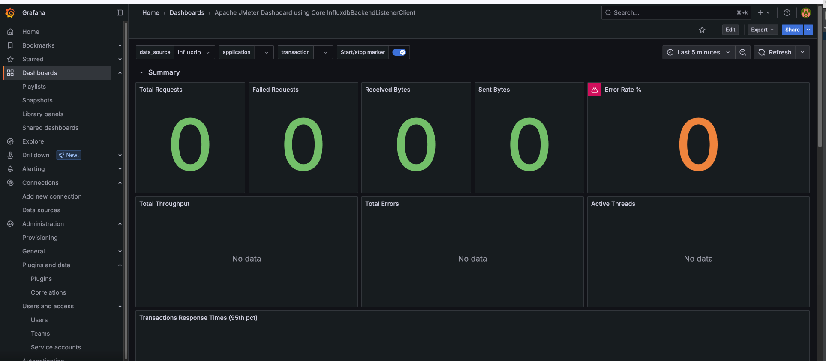Click the New! badge next to Drilldown
This screenshot has width=826, height=361.
(69, 155)
